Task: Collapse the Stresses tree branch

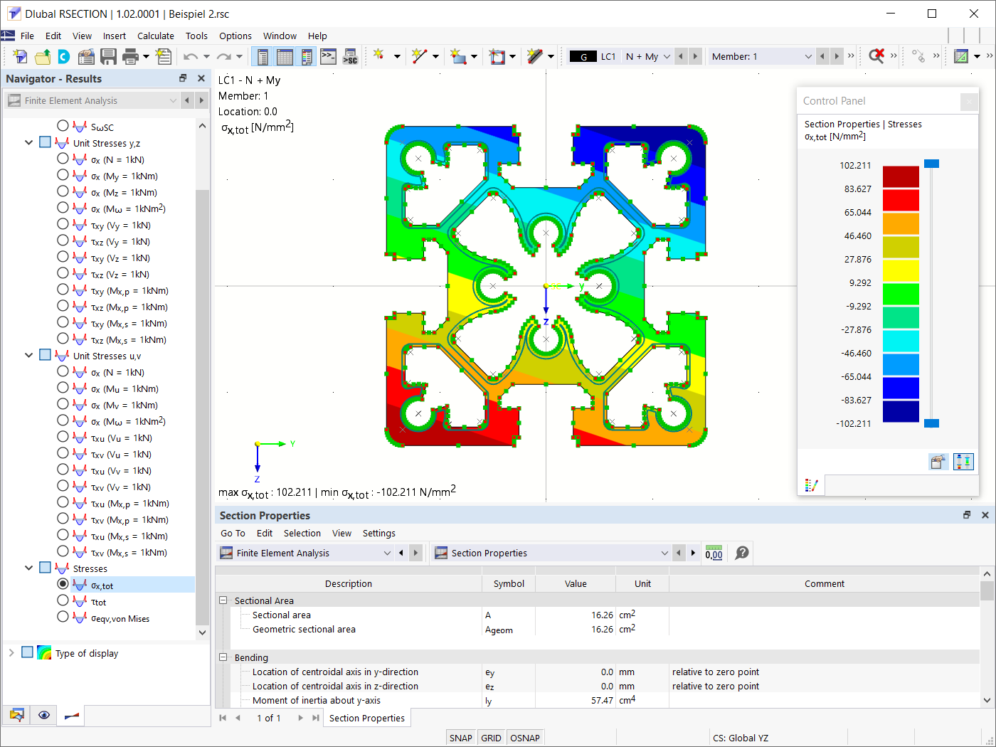Action: pyautogui.click(x=28, y=568)
